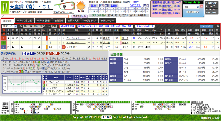Open the 京都 11R race dropdown
The width and height of the screenshot is (222, 121).
coord(9,26)
